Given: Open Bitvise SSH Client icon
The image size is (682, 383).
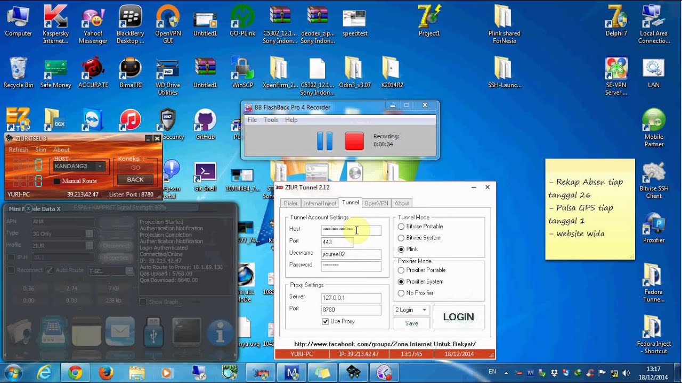Looking at the screenshot, I should 654,180.
